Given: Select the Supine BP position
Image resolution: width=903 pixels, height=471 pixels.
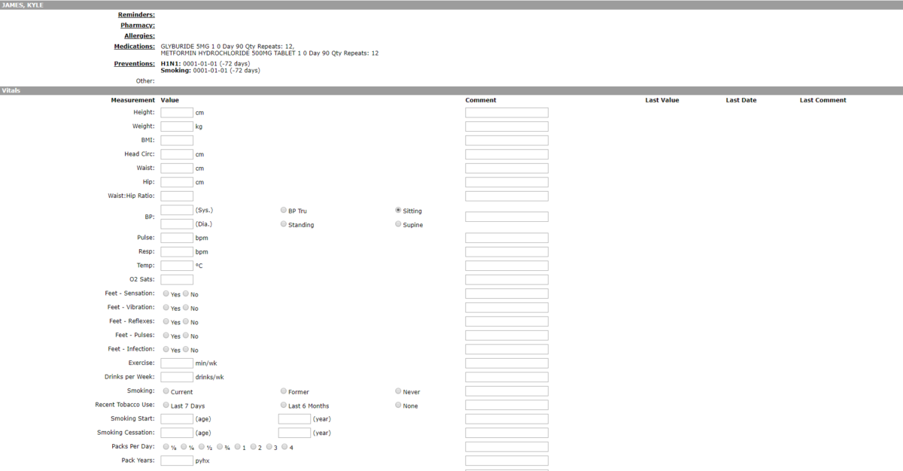Looking at the screenshot, I should 398,224.
